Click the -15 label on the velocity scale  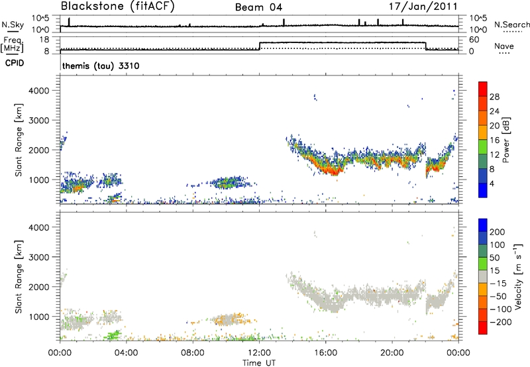[498, 284]
